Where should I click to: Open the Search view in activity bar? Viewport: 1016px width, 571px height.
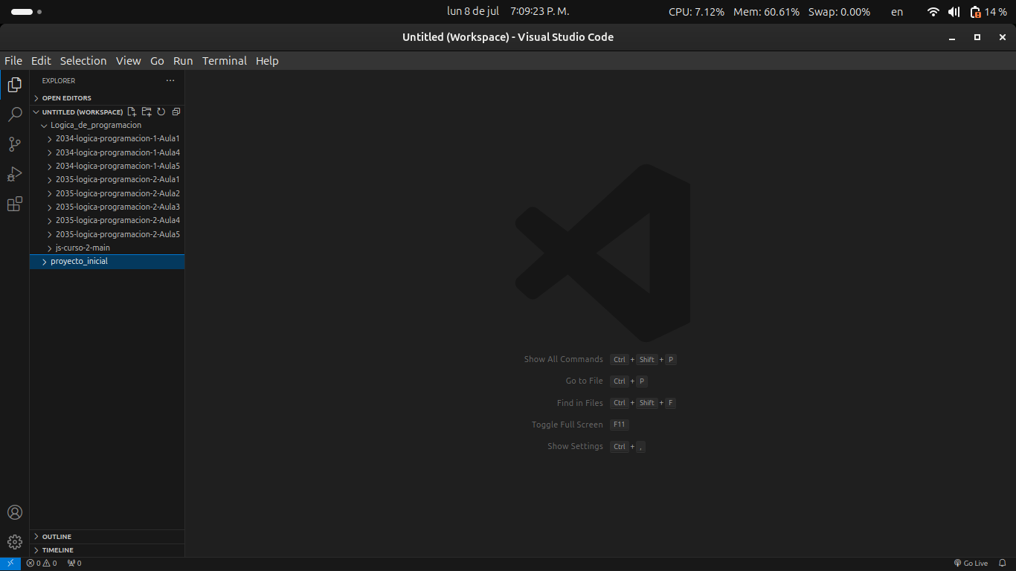[x=14, y=114]
